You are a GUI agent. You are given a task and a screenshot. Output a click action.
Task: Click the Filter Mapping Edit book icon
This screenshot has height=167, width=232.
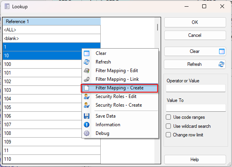pos(87,71)
